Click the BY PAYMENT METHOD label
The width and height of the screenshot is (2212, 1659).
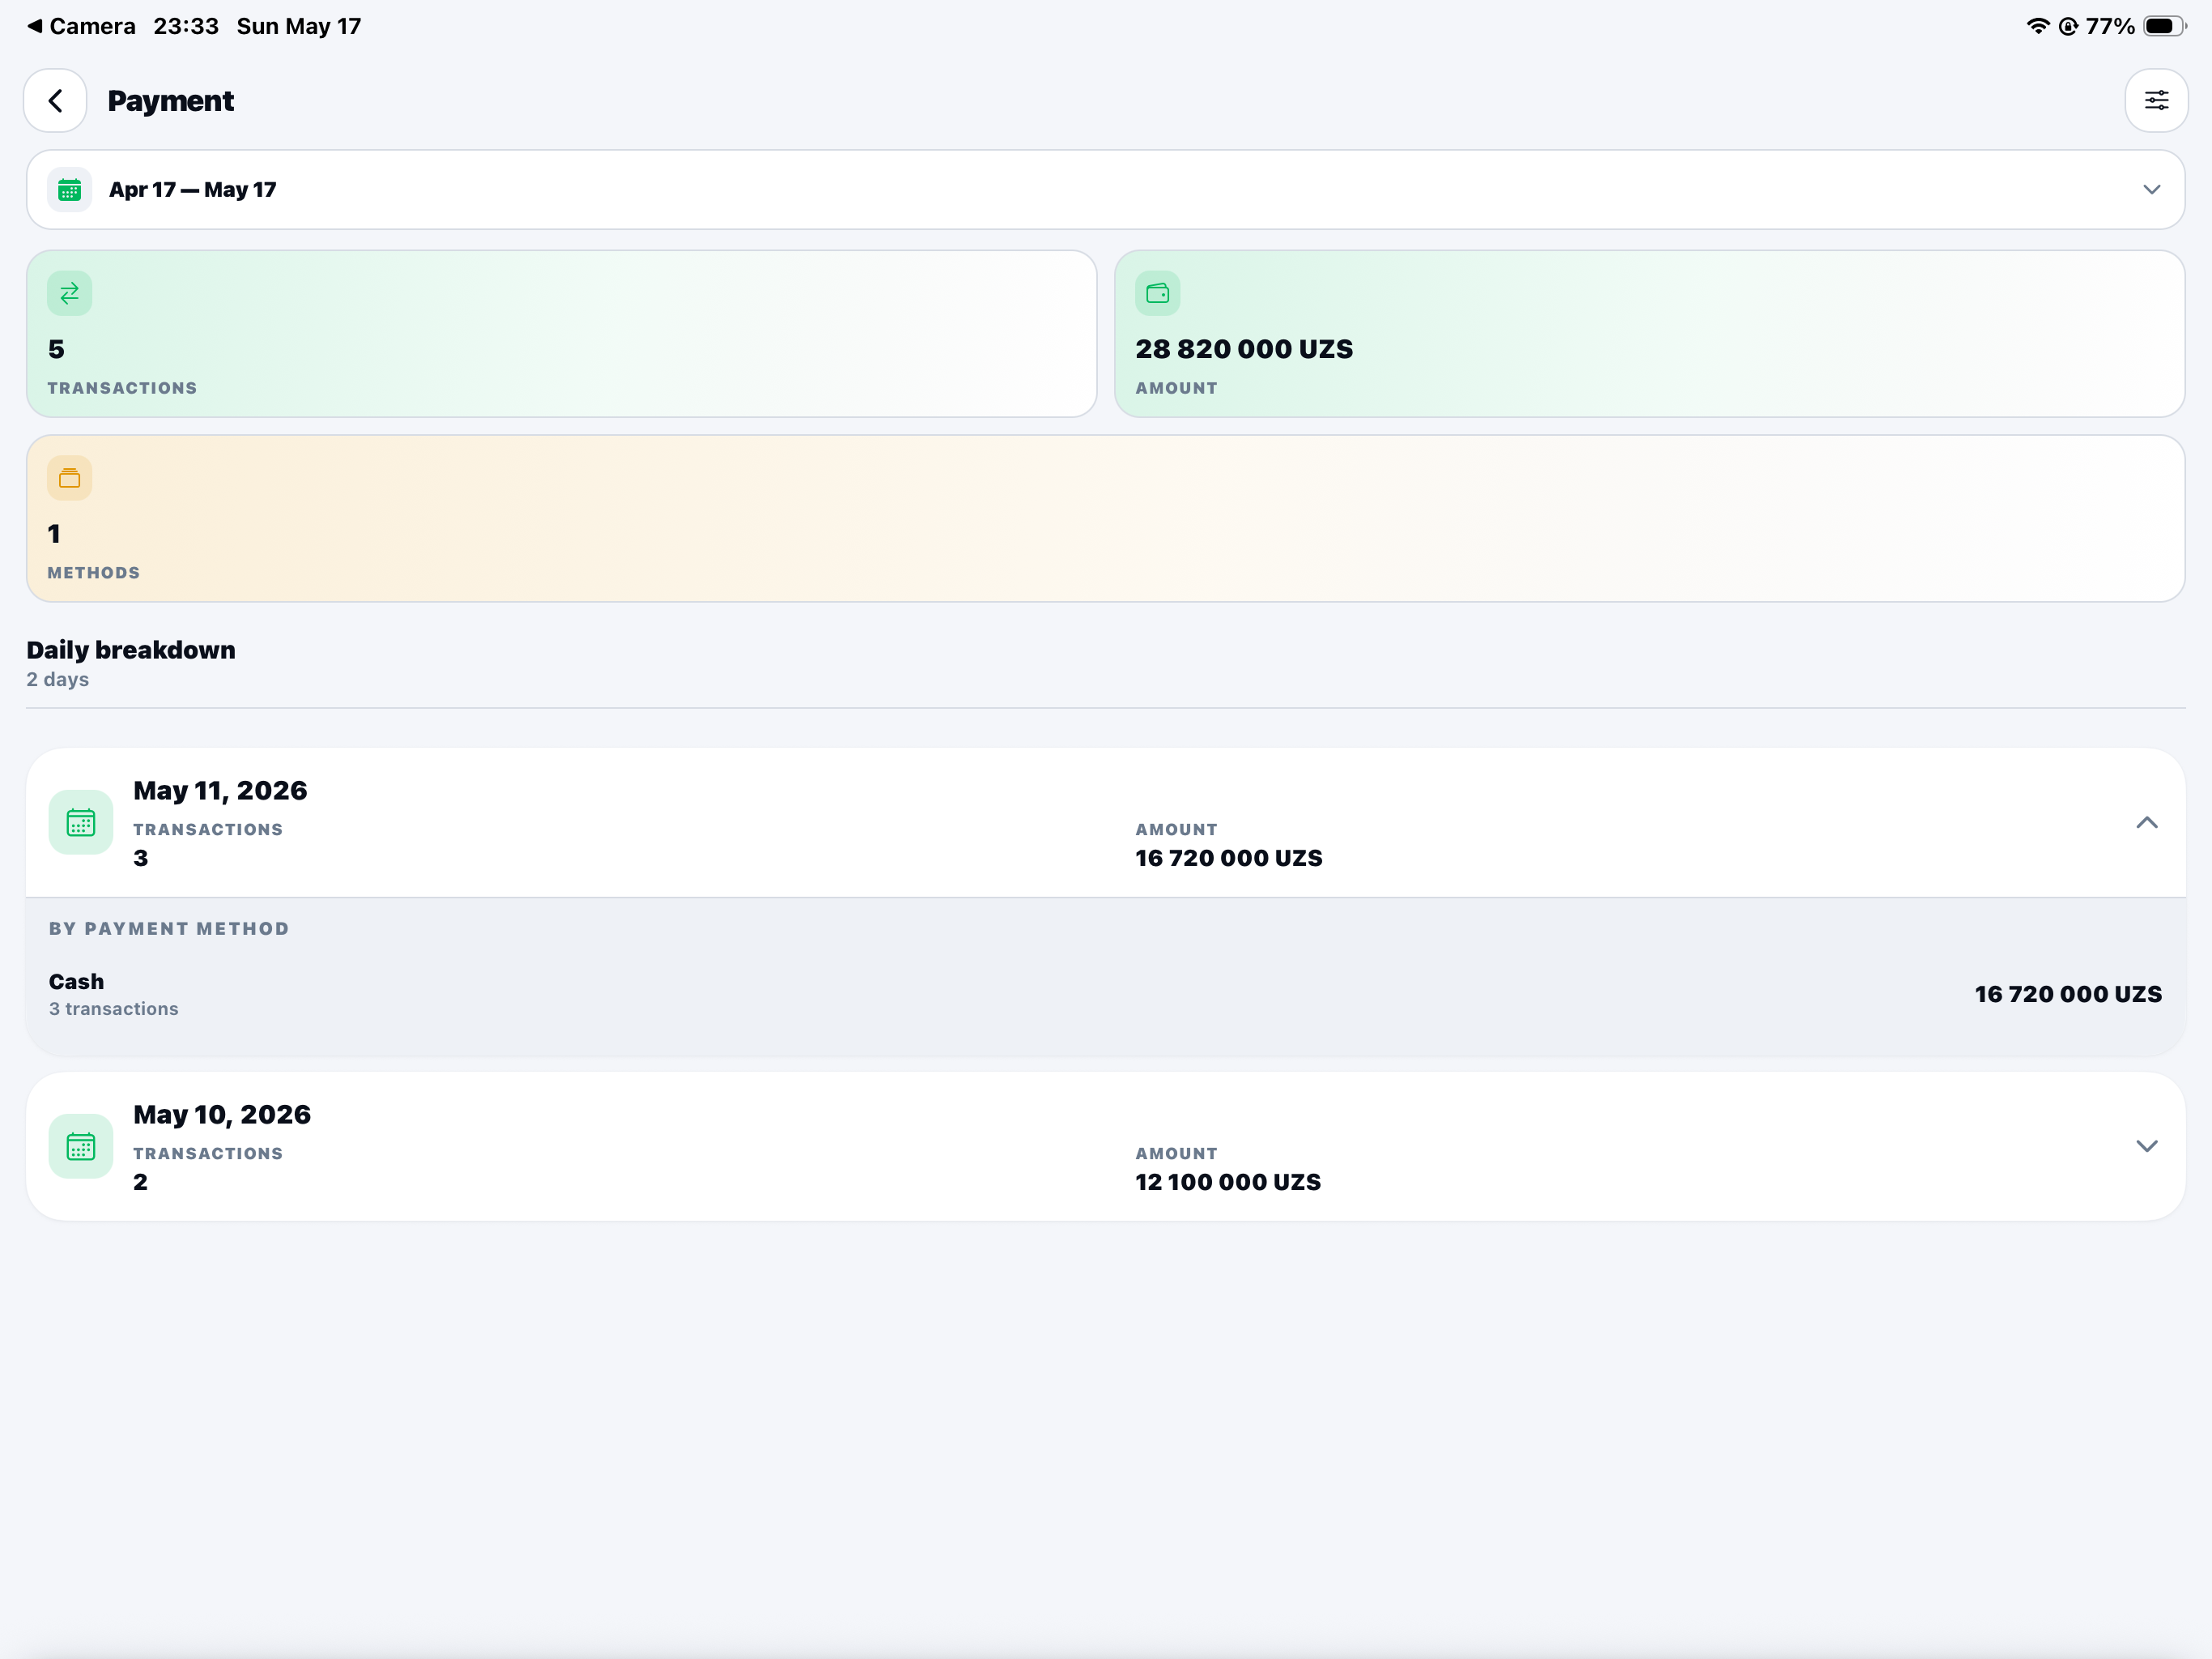pos(169,928)
